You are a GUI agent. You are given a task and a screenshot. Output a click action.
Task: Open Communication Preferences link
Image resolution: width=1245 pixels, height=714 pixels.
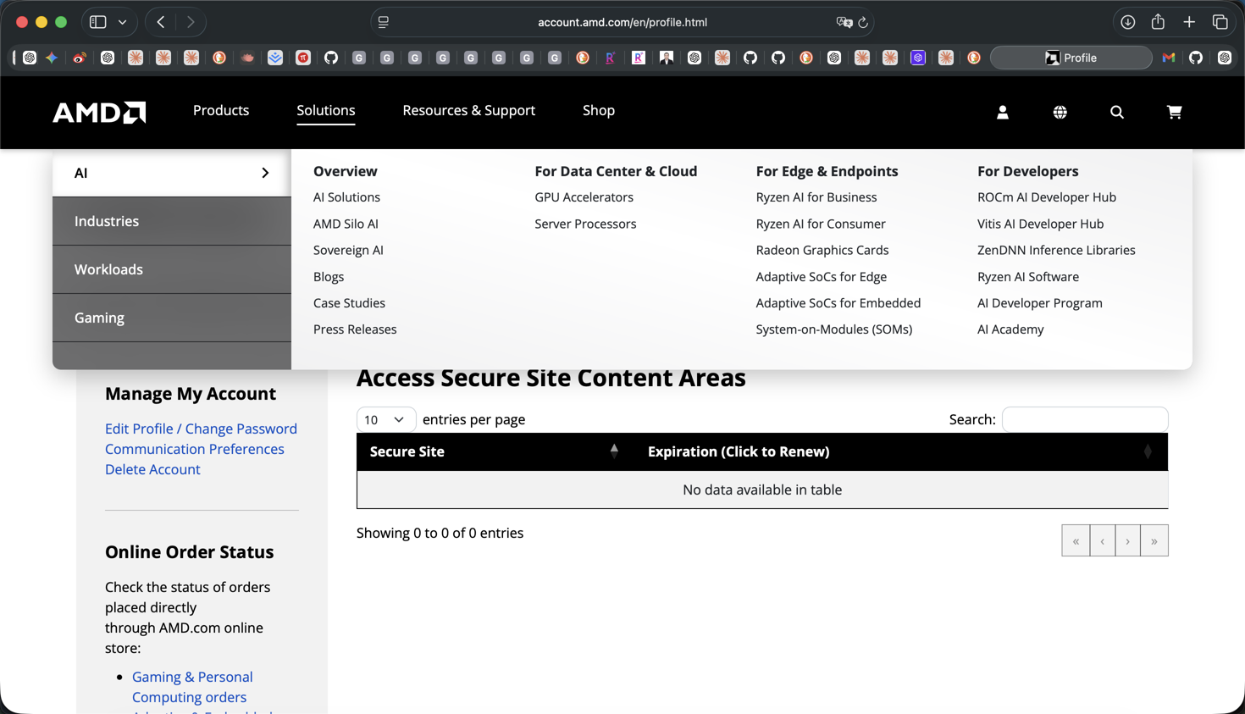tap(195, 449)
